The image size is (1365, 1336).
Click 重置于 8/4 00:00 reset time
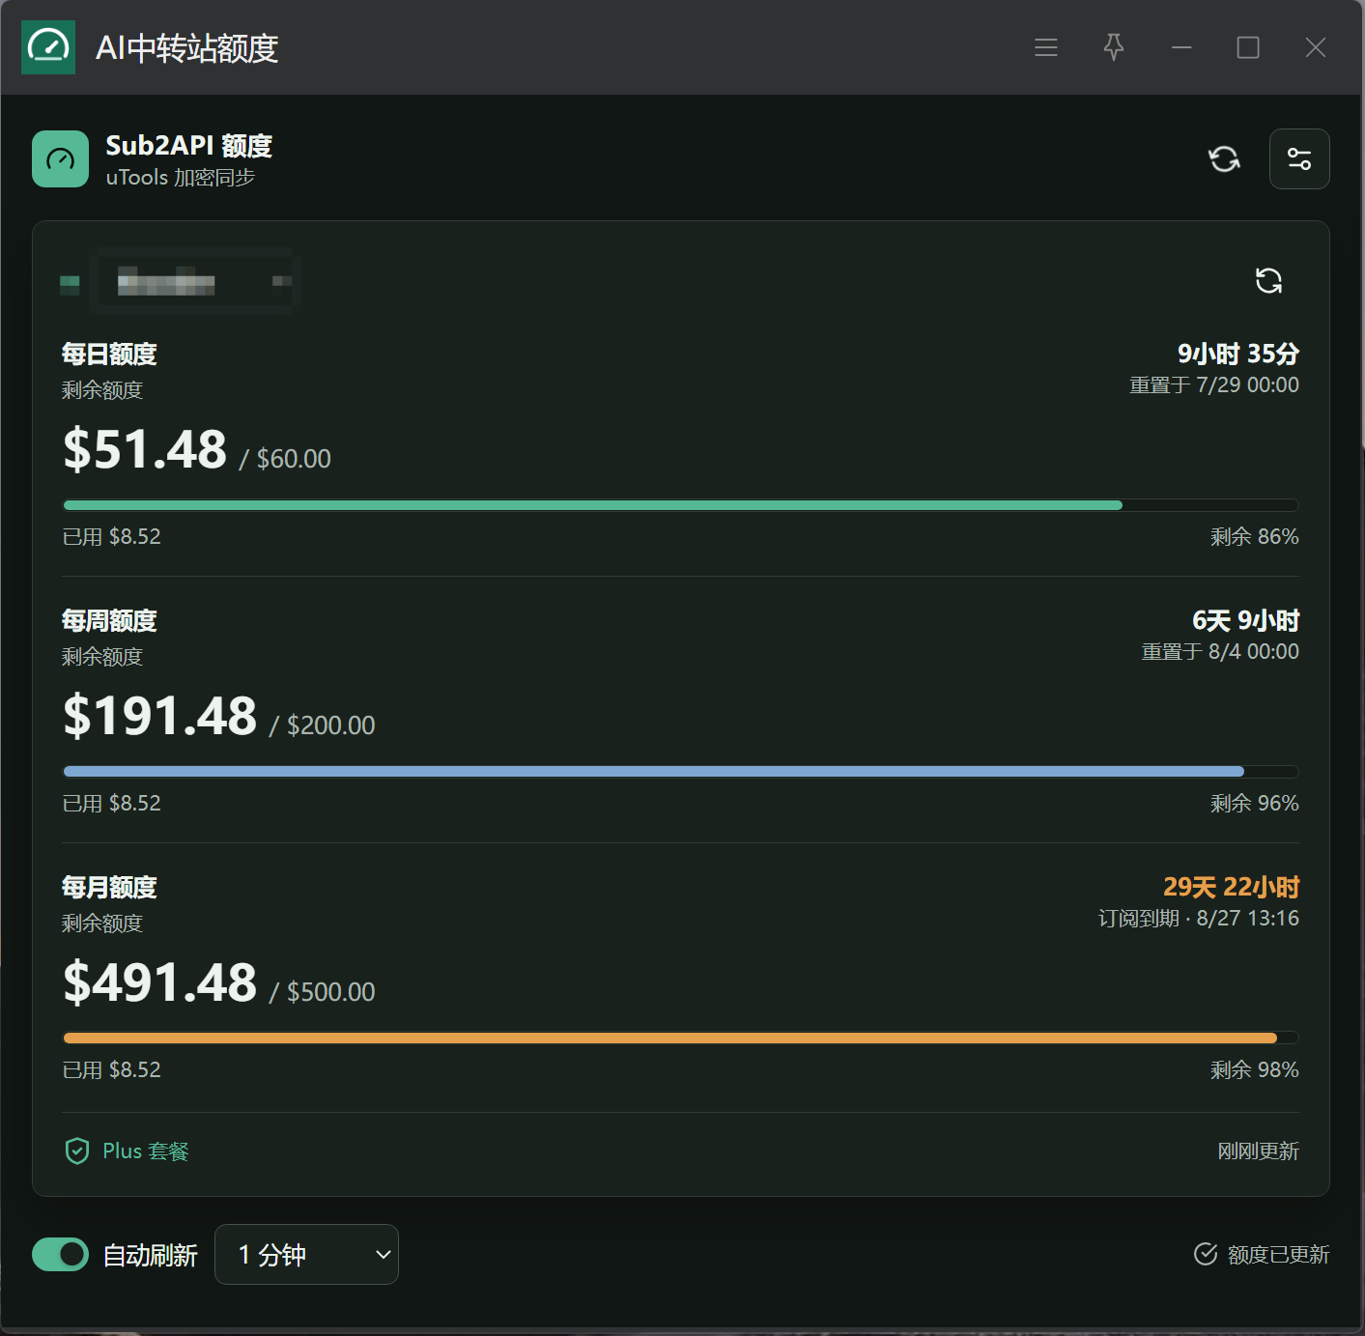tap(1220, 652)
